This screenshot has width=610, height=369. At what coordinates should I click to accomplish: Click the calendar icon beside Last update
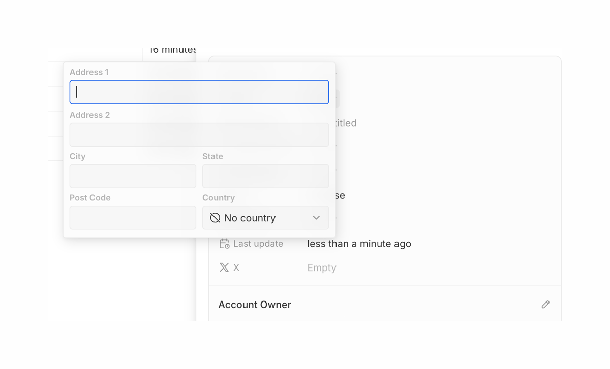click(x=224, y=244)
